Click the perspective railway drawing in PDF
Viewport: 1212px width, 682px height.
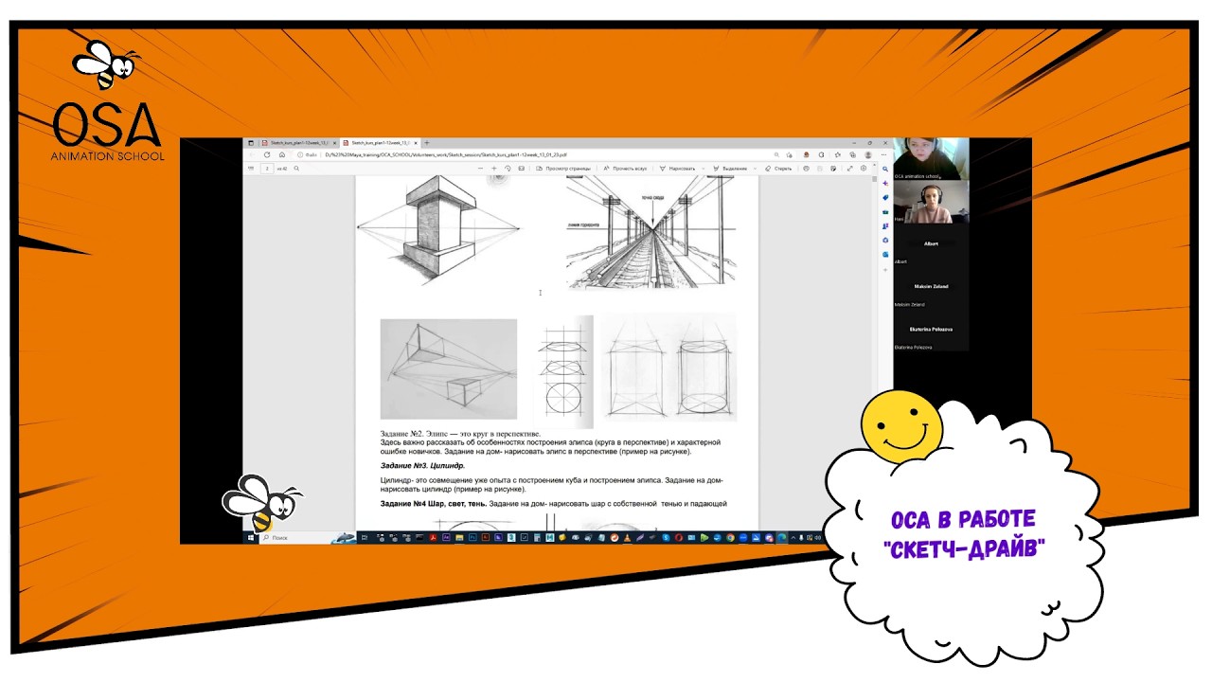pyautogui.click(x=652, y=232)
